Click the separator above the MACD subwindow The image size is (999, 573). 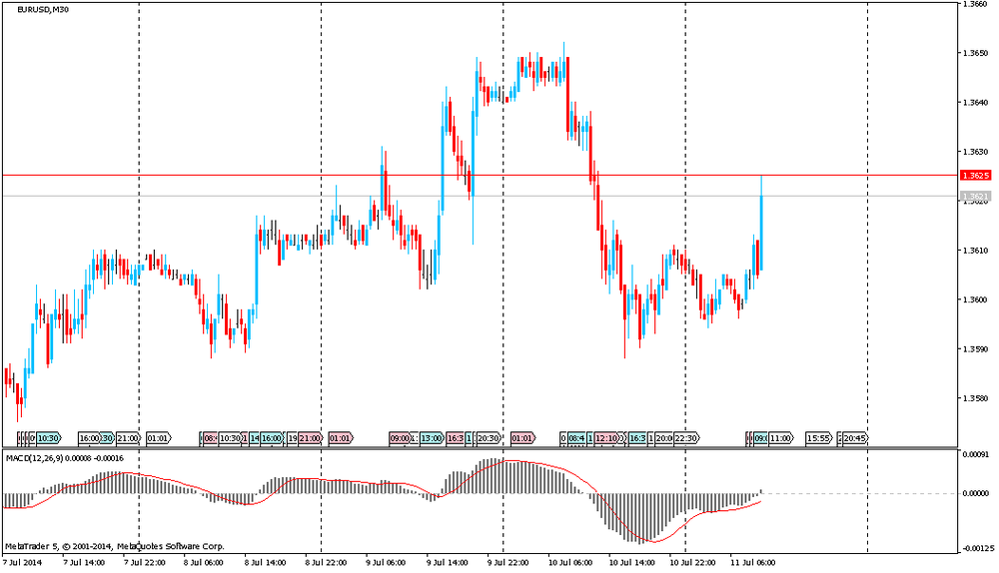[480, 448]
